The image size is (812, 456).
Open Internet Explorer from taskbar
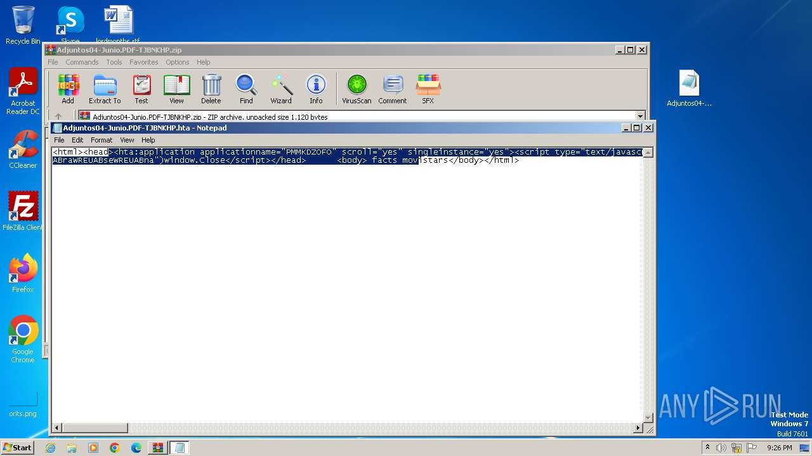51,448
